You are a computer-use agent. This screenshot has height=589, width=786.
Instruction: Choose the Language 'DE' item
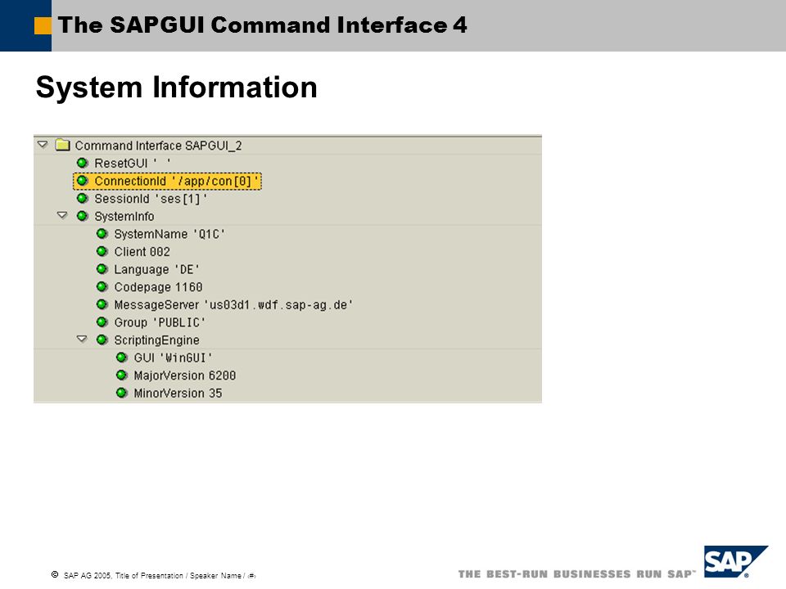click(x=156, y=269)
